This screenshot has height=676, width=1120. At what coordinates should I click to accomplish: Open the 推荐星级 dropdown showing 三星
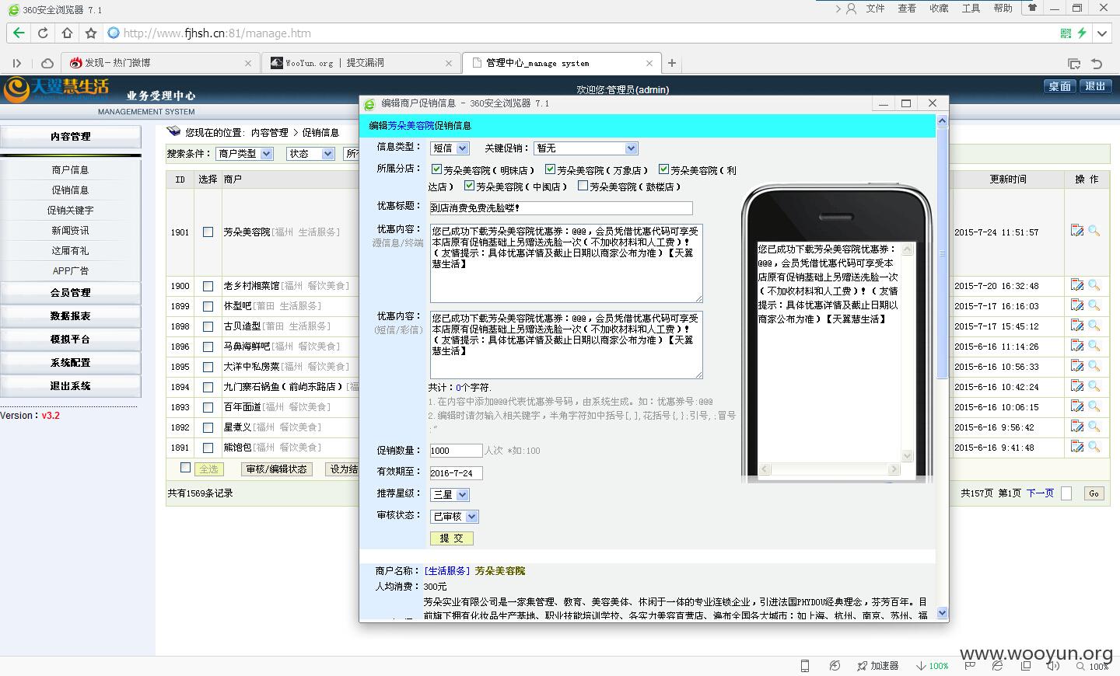coord(450,494)
